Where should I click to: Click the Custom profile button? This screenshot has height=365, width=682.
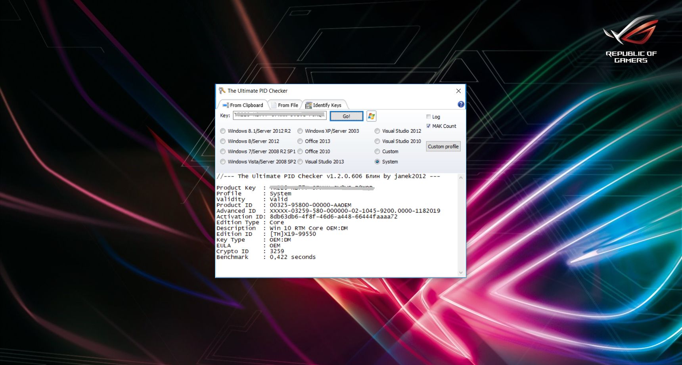(443, 146)
